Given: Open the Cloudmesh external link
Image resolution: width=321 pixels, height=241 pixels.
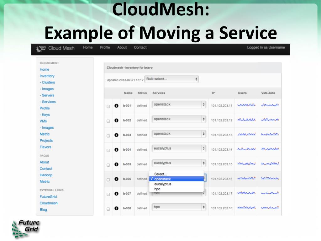Looking at the screenshot, I should [x=49, y=203].
